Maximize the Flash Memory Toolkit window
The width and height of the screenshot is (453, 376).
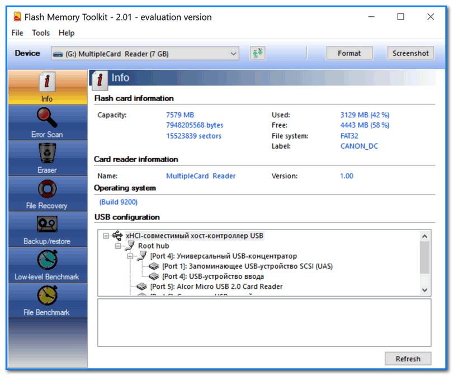[x=400, y=17]
